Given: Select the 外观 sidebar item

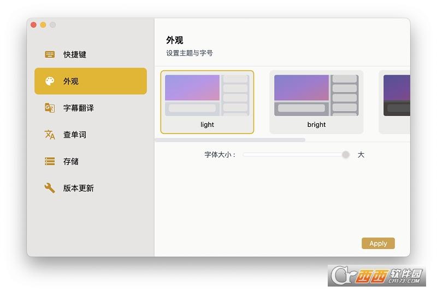Looking at the screenshot, I should click(x=91, y=81).
